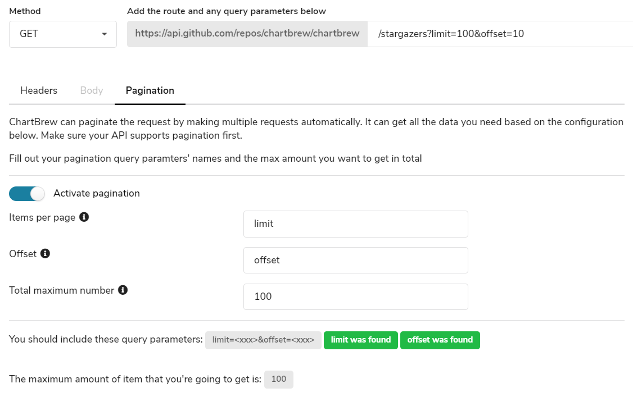Click the green 'offset was found' label

(x=440, y=340)
